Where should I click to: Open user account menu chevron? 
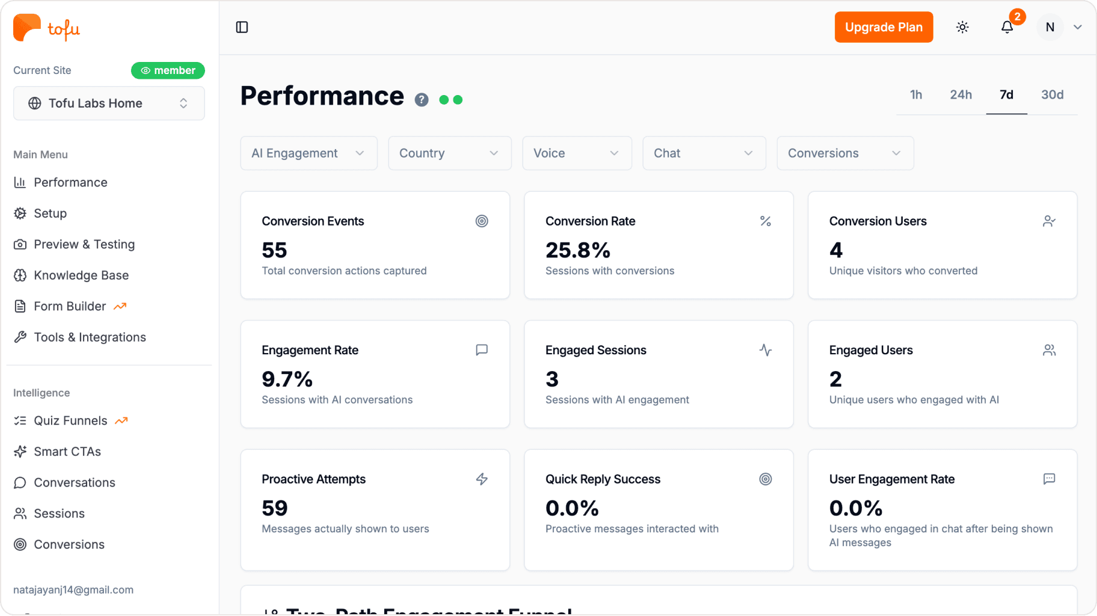coord(1077,27)
